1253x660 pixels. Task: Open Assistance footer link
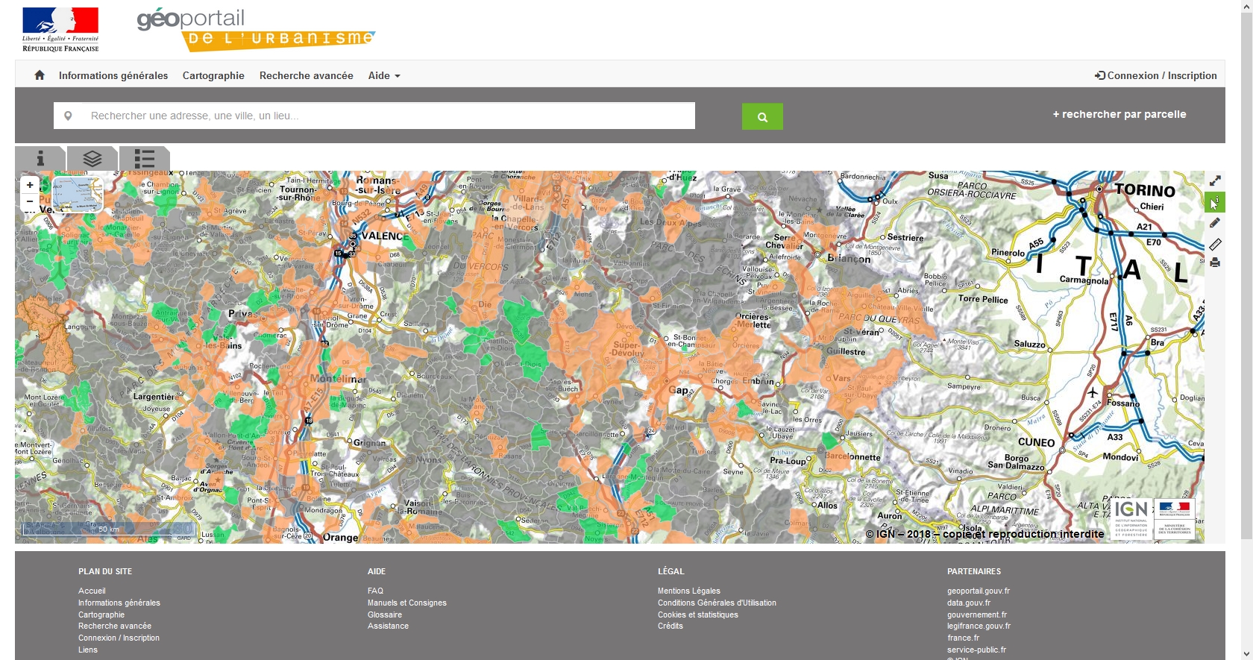[x=388, y=626]
